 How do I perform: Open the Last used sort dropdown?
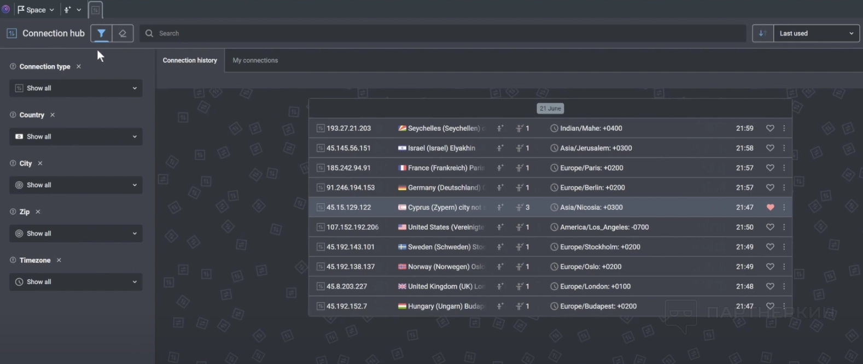pos(816,33)
